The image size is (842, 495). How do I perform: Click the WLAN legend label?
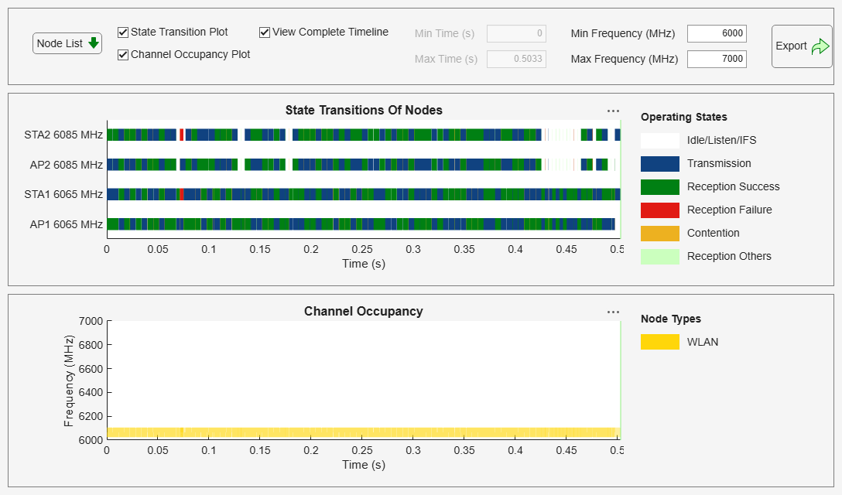(x=703, y=342)
